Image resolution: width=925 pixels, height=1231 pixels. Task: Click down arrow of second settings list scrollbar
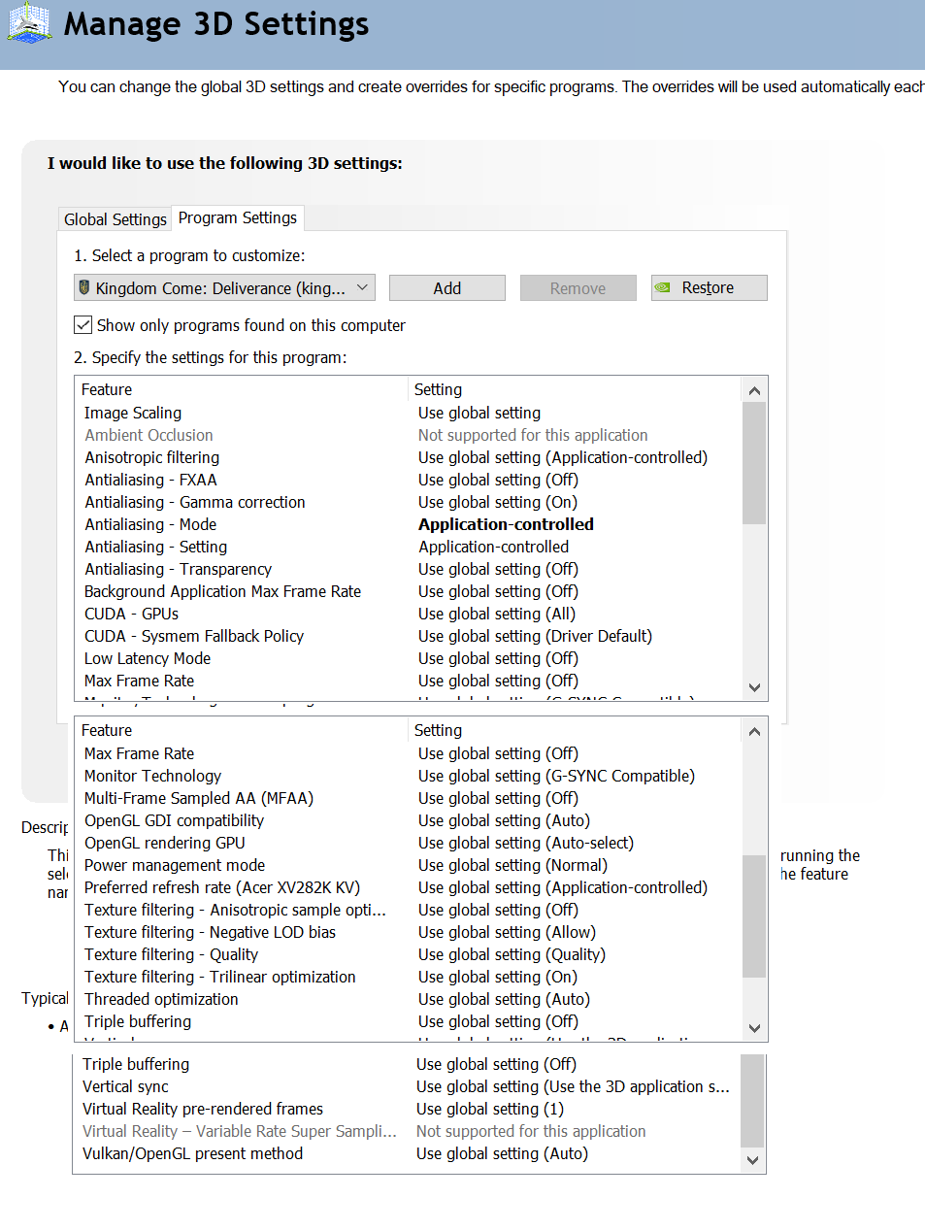(x=754, y=1028)
